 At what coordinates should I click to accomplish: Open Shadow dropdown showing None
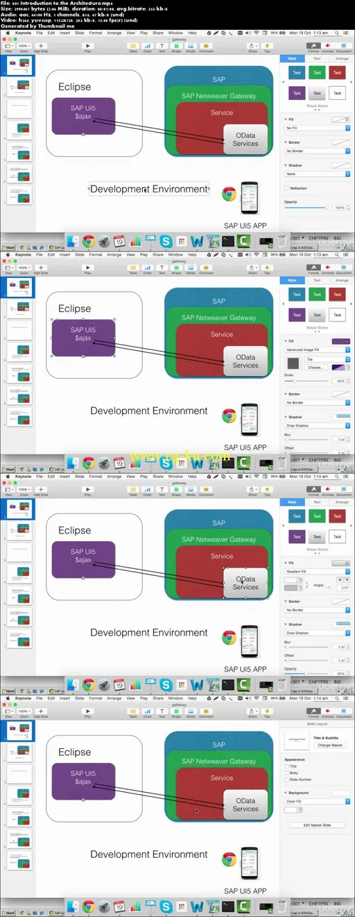[x=318, y=174]
